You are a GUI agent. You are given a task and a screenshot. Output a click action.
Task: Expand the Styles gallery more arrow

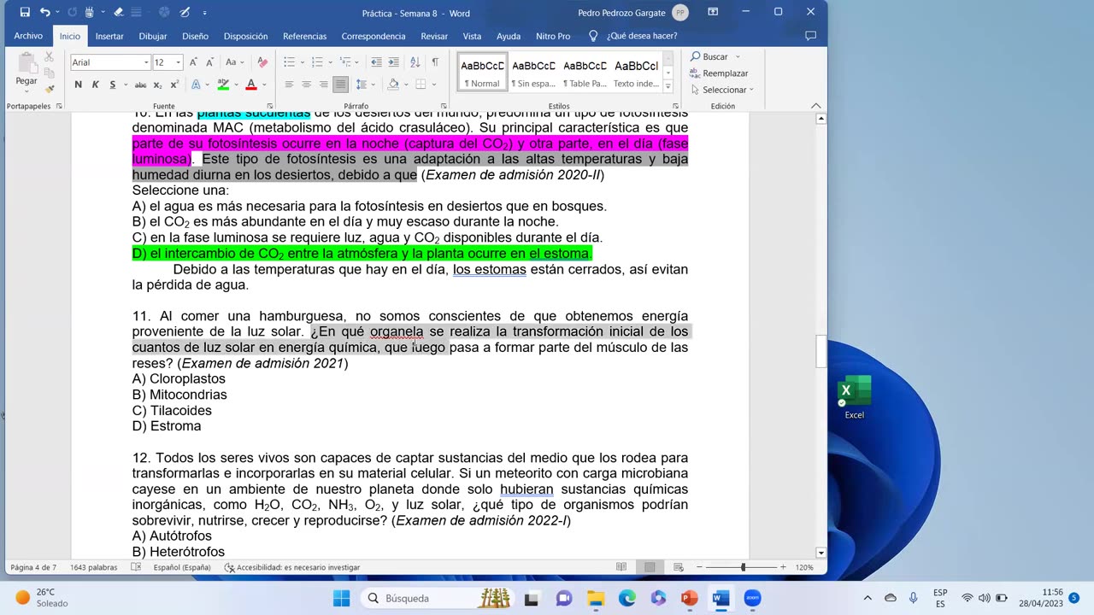(x=668, y=85)
